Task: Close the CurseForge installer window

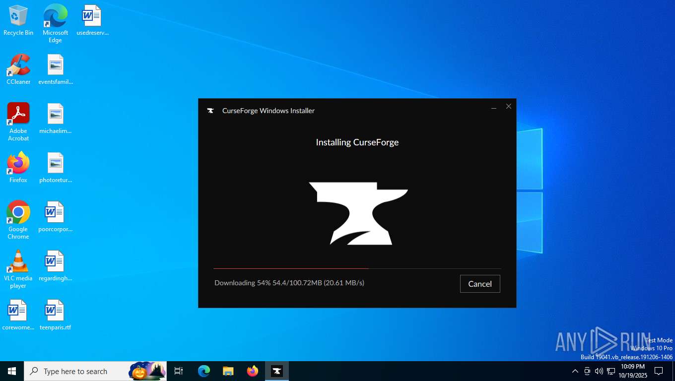Action: 509,107
